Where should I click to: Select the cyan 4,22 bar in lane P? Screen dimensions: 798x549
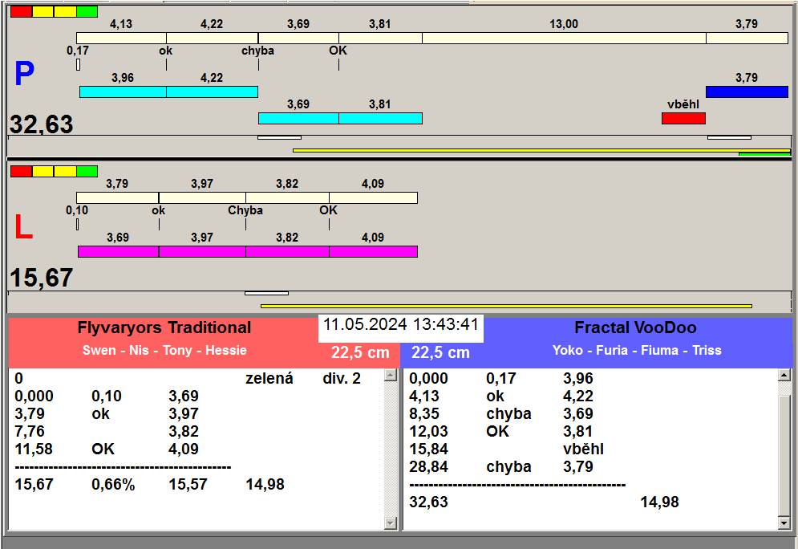point(213,91)
